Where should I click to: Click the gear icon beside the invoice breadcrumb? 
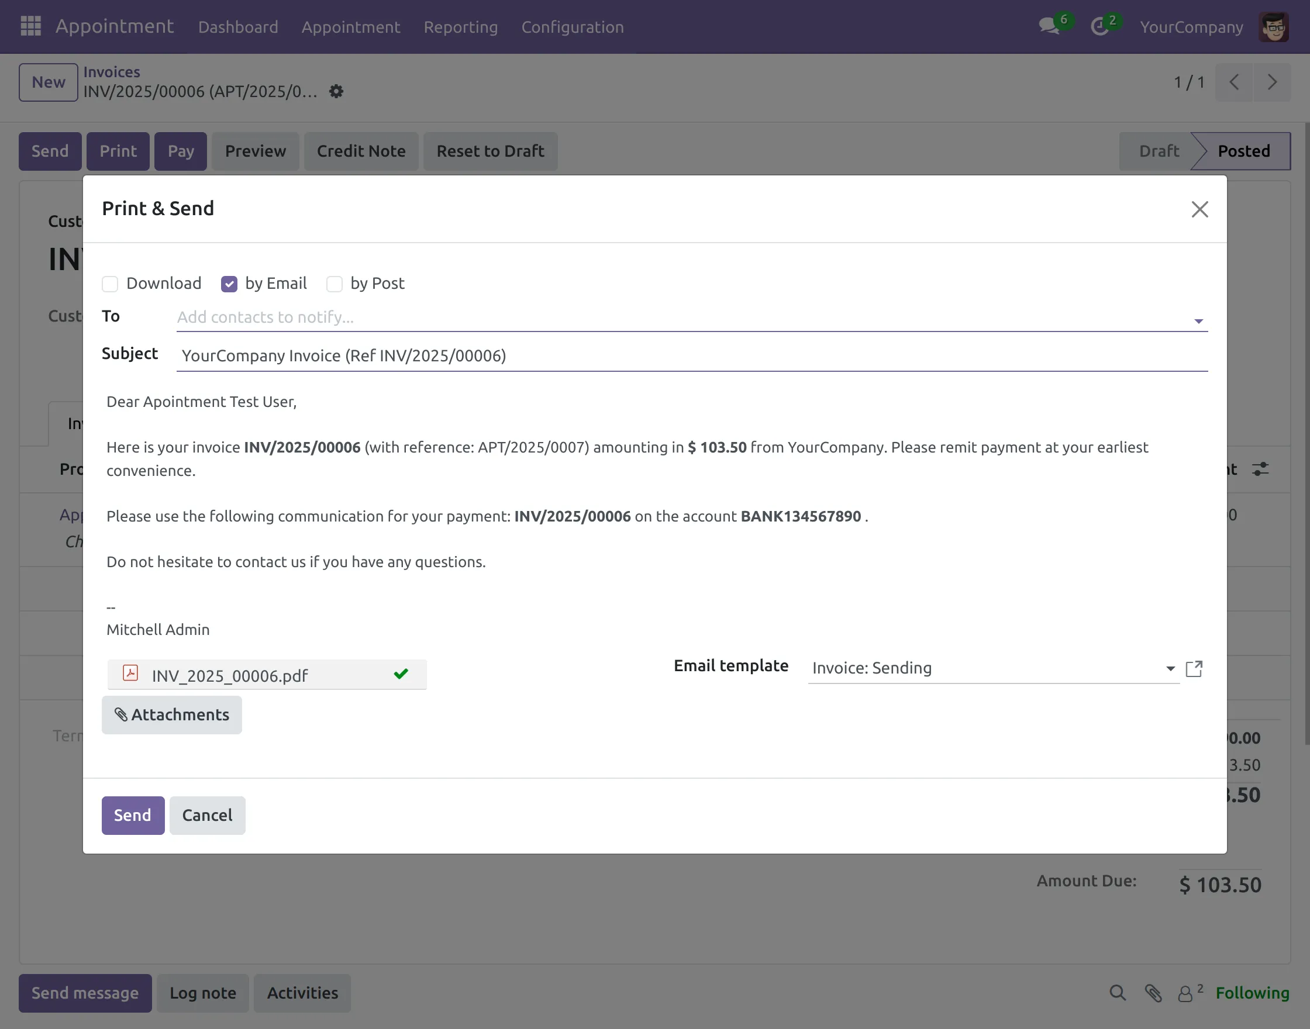[x=336, y=92]
